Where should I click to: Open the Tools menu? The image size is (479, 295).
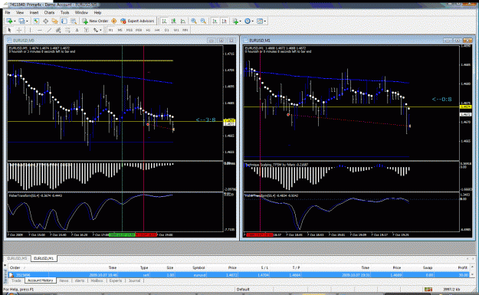coord(64,12)
